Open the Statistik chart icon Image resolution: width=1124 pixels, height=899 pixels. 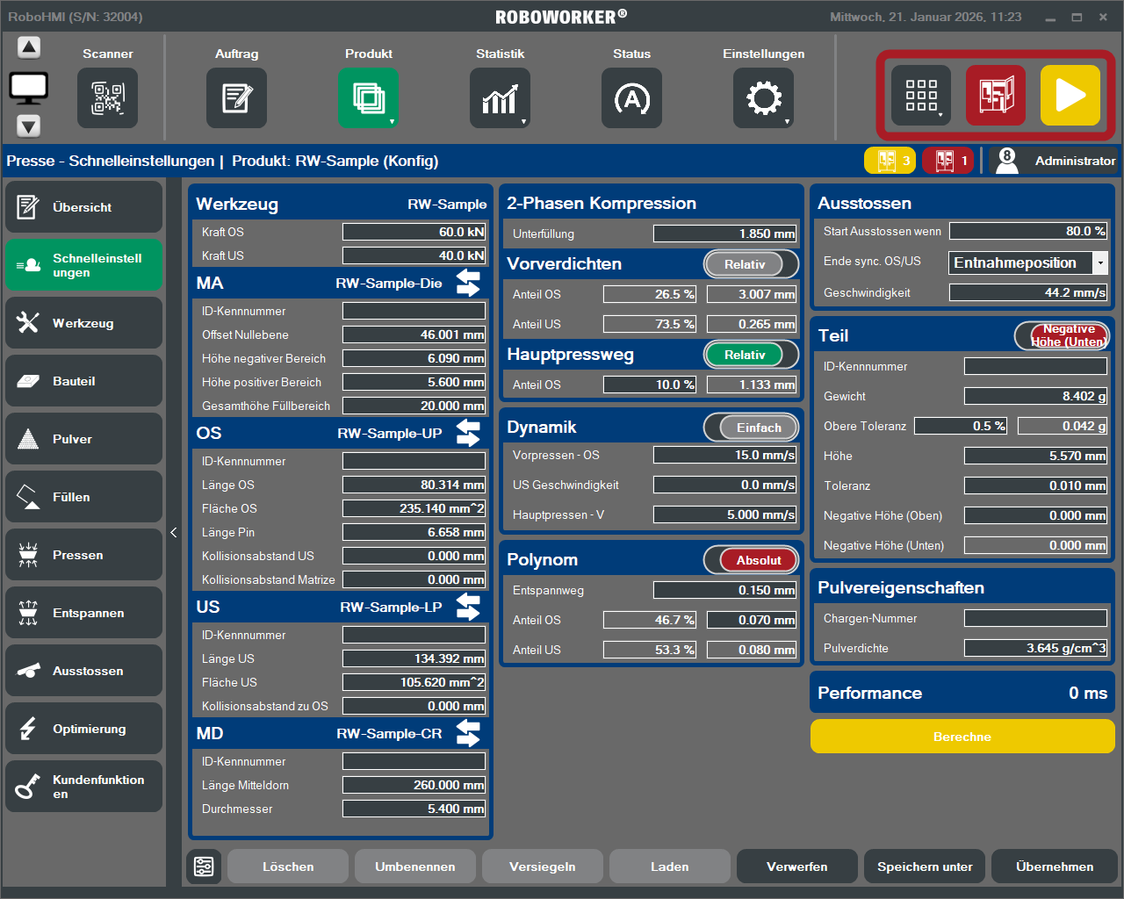click(x=500, y=97)
